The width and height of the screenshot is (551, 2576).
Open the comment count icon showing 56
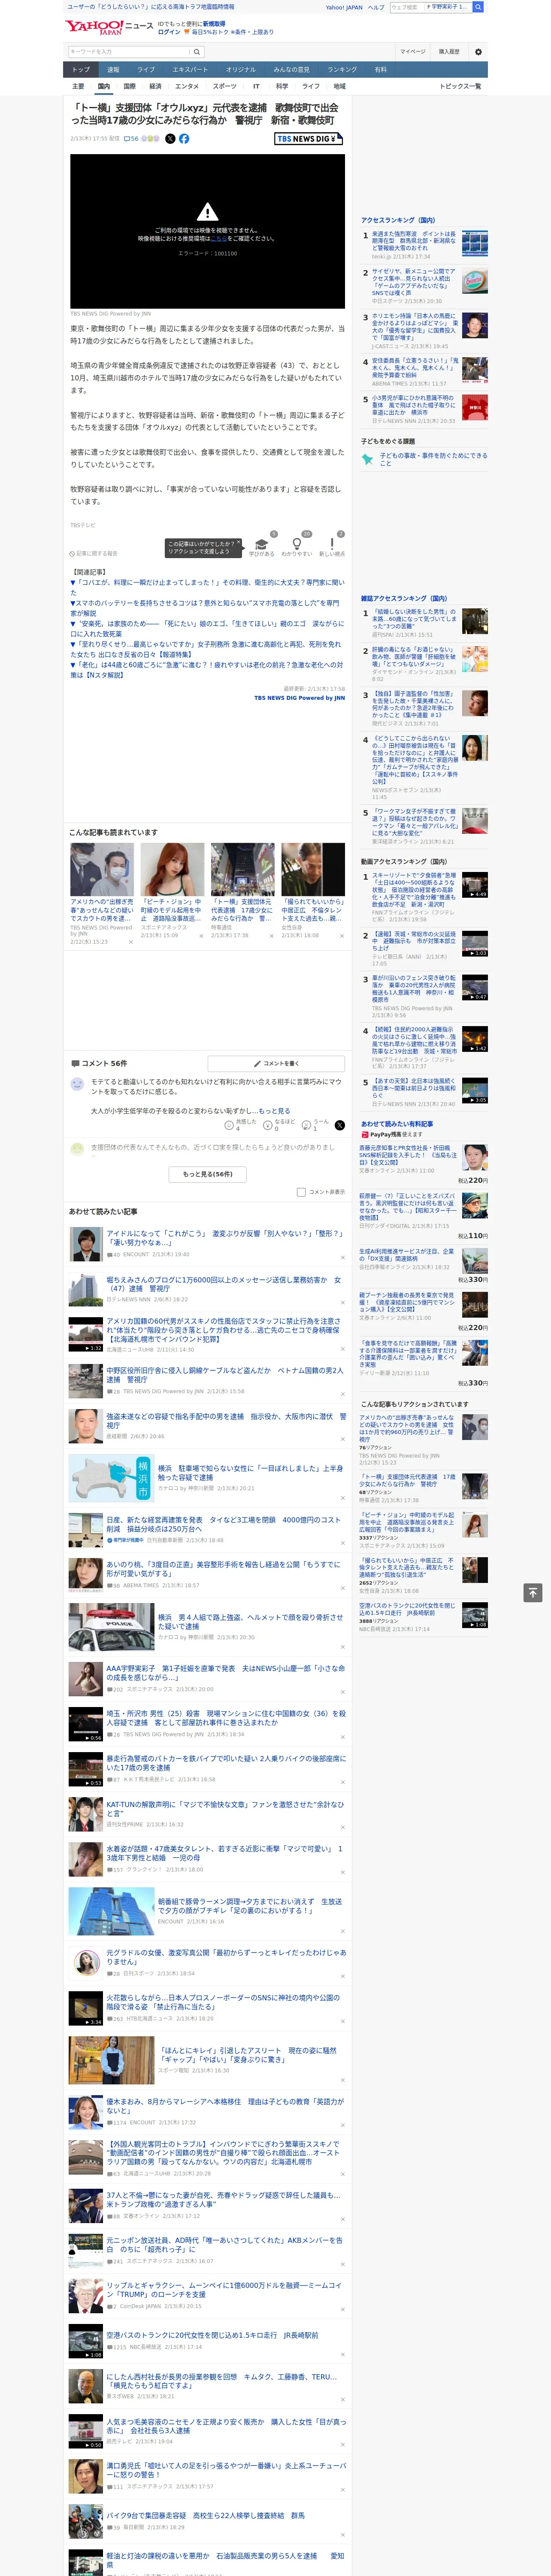pos(131,139)
